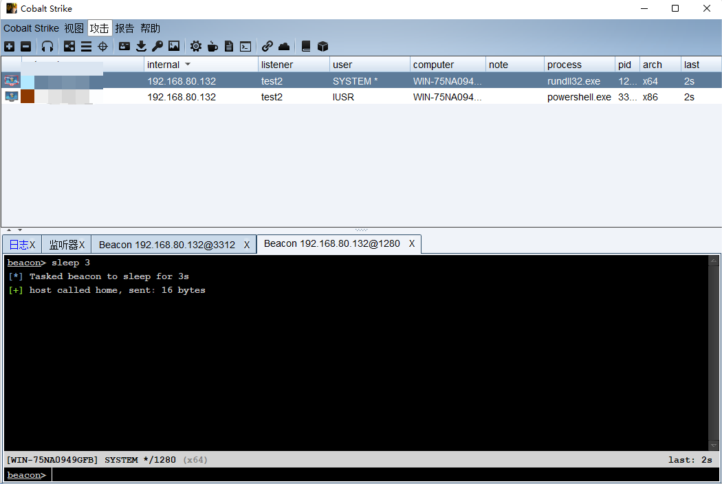This screenshot has width=722, height=484.
Task: Close the 日志 tab
Action: coord(32,245)
